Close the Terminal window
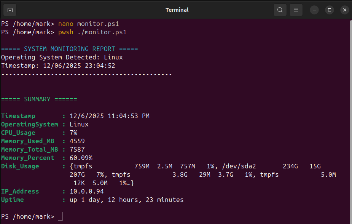The width and height of the screenshot is (352, 224). tap(344, 10)
